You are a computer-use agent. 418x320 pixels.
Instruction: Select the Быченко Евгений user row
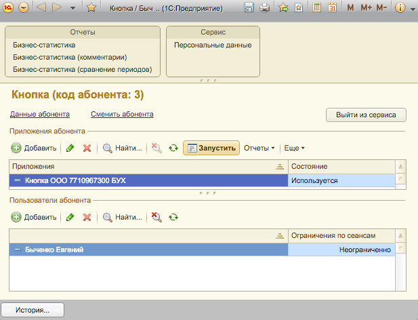pyautogui.click(x=148, y=249)
